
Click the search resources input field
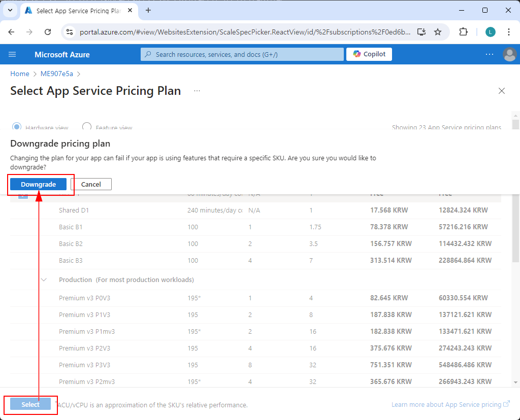tap(242, 54)
